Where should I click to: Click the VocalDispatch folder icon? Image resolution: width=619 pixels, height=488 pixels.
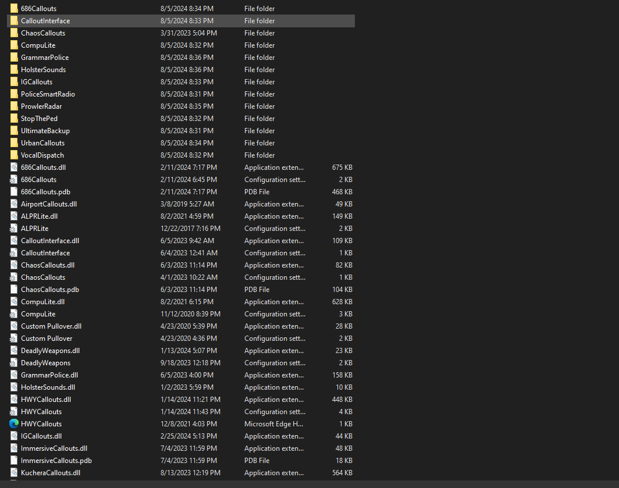pos(14,155)
